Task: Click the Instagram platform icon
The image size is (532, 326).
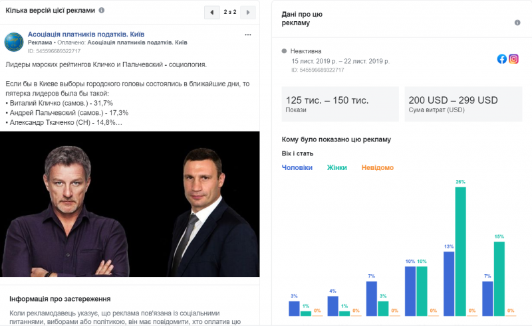Action: point(513,58)
